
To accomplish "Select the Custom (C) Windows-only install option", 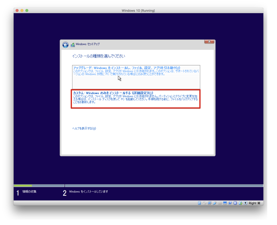I will [x=136, y=99].
